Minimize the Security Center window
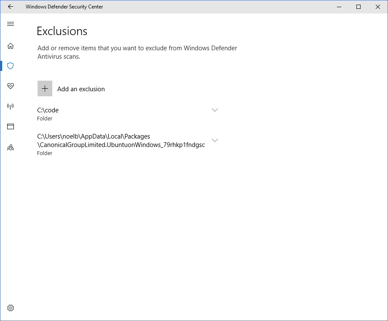This screenshot has width=388, height=321. [x=339, y=7]
